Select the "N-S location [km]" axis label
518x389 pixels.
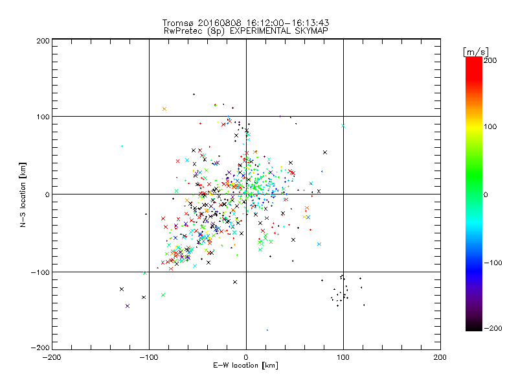coord(23,194)
